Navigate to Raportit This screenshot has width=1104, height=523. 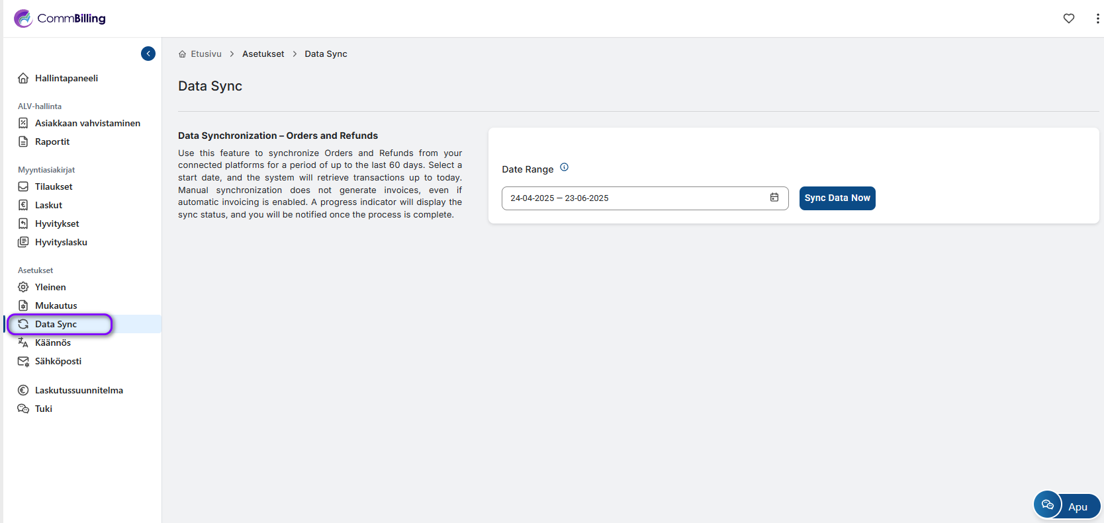pos(52,141)
